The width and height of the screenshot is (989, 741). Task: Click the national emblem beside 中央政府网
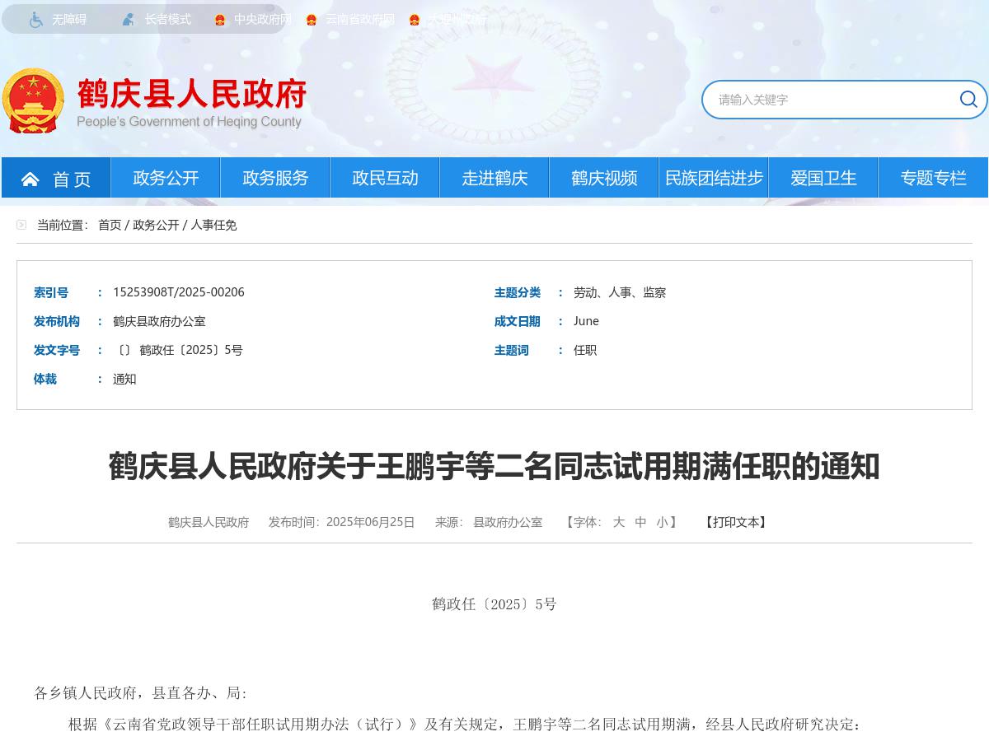click(x=219, y=19)
